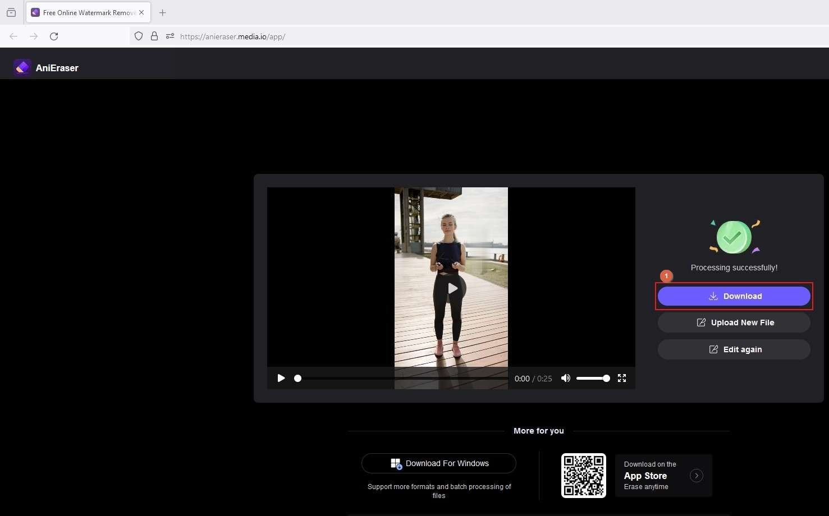
Task: Enter fullscreen video mode
Action: pos(622,378)
